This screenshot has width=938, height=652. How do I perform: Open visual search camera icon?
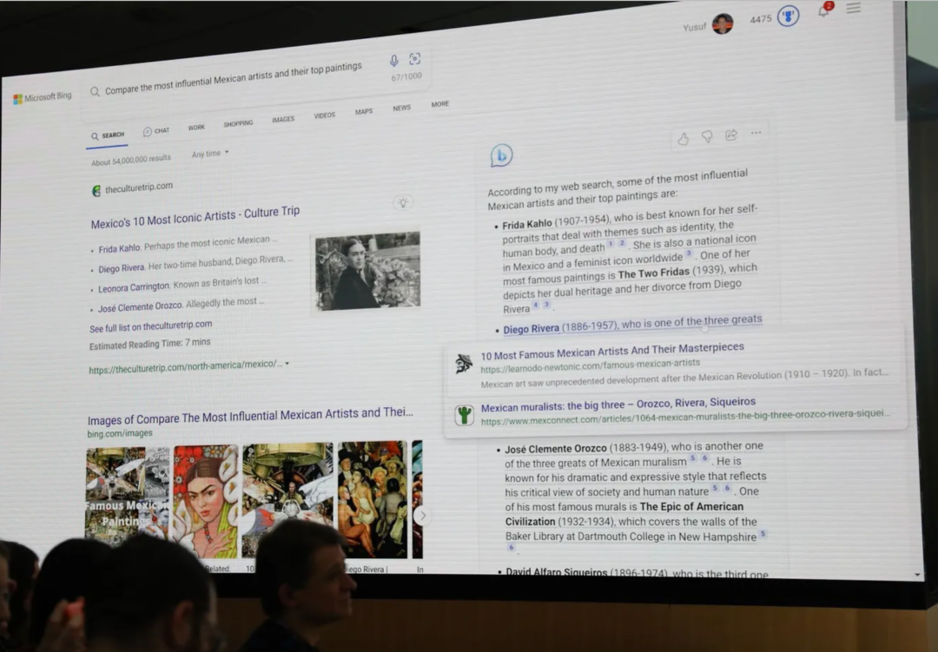414,59
